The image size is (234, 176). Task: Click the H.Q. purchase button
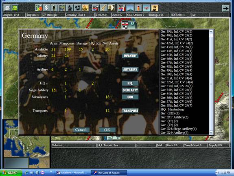[130, 84]
